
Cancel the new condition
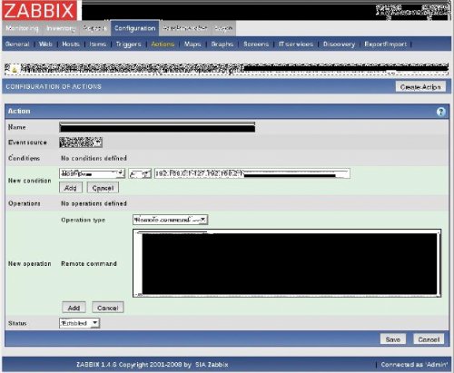tap(103, 188)
